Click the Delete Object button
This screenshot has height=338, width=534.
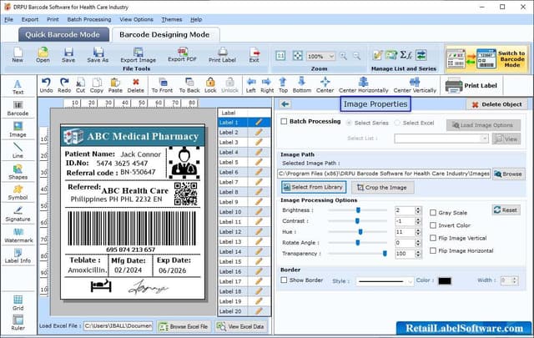pos(496,104)
